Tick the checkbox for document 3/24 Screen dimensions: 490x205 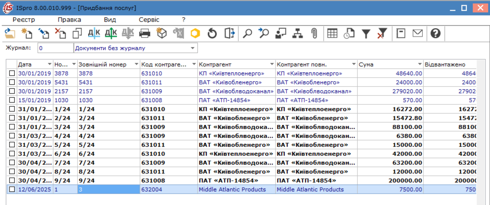click(12, 127)
